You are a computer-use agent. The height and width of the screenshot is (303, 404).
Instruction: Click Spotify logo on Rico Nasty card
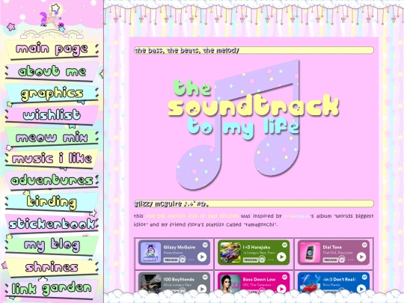364,277
